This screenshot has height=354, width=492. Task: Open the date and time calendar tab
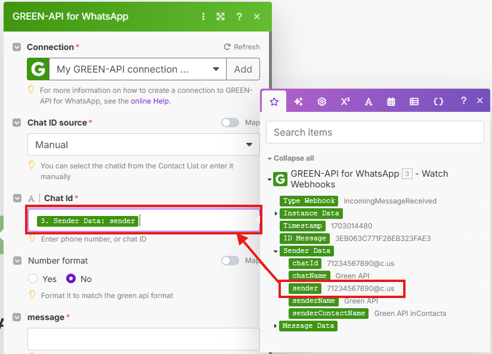pyautogui.click(x=391, y=102)
